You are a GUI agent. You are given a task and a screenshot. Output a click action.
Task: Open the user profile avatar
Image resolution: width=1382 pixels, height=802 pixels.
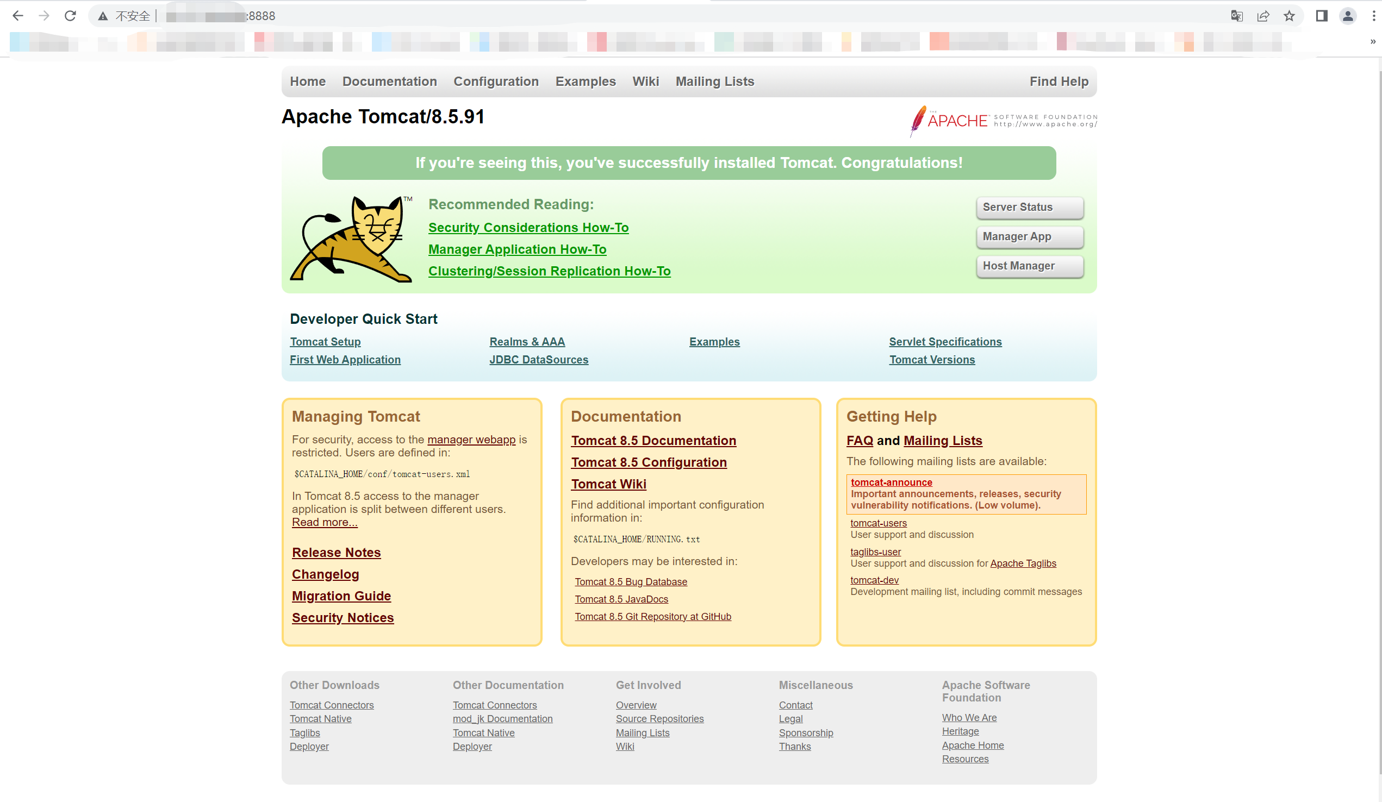click(1347, 16)
